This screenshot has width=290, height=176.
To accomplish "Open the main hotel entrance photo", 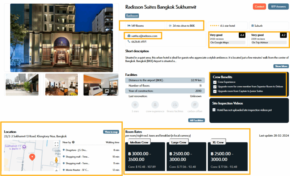I will 61,38.
